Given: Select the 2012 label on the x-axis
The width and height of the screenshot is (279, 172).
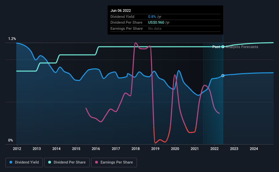Looking at the screenshot, I should click(17, 149).
